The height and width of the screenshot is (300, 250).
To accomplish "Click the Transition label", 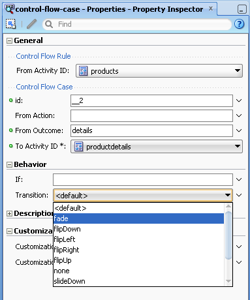I will [32, 195].
